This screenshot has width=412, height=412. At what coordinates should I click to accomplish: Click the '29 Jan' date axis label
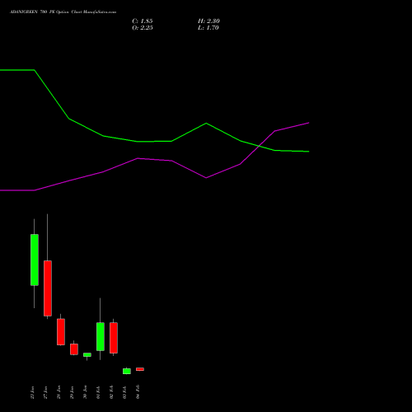[72, 392]
